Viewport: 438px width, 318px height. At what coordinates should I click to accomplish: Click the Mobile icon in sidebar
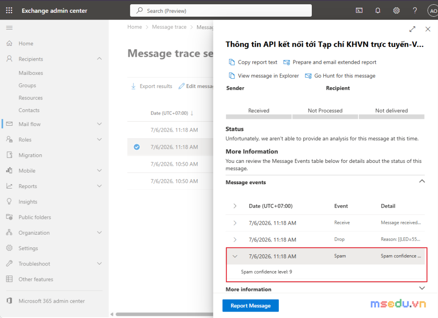[x=9, y=170]
